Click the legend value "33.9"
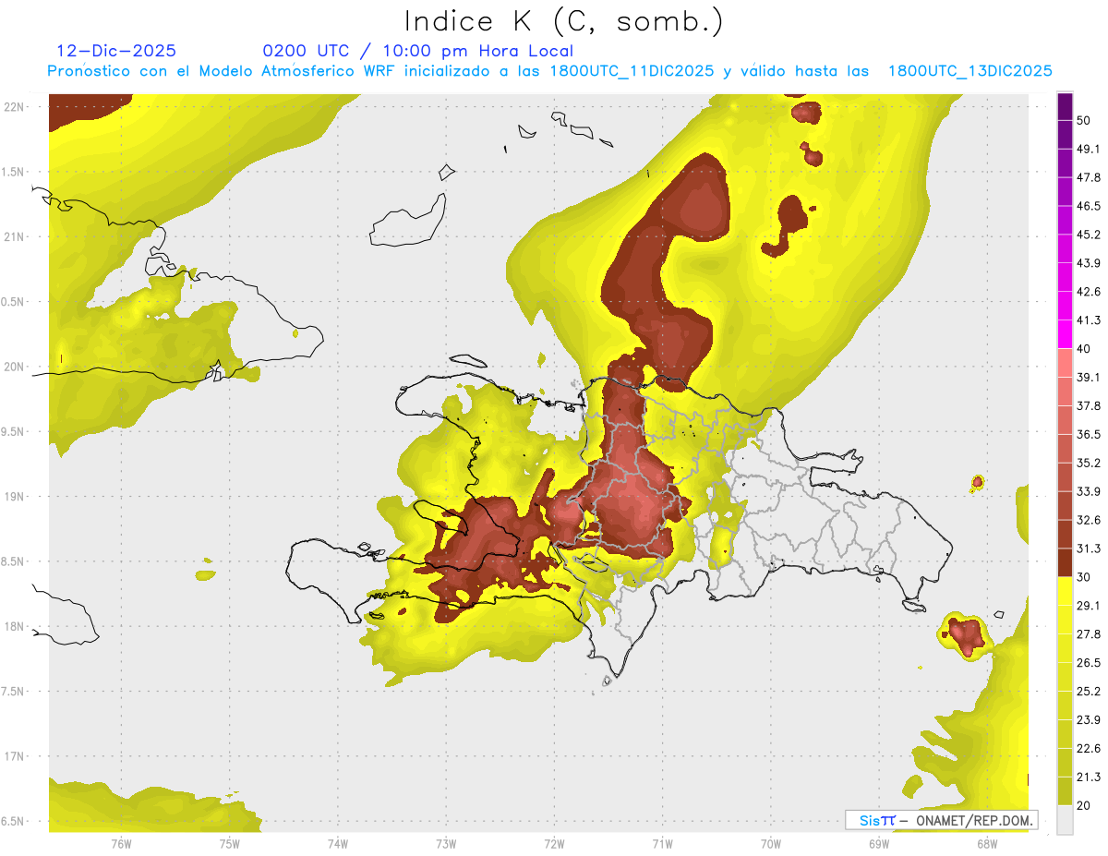Image resolution: width=1108 pixels, height=856 pixels. 1089,491
